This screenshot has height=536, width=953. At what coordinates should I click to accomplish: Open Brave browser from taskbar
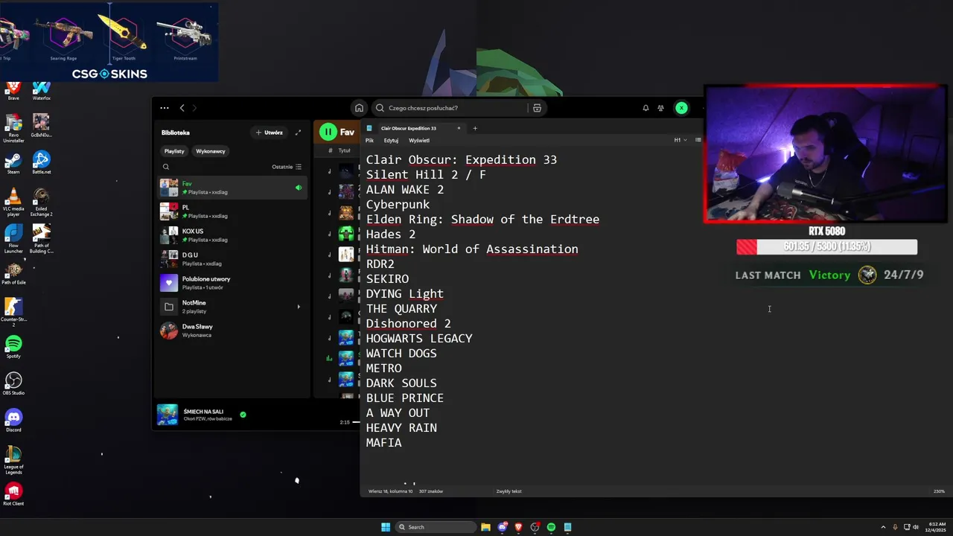tap(518, 527)
